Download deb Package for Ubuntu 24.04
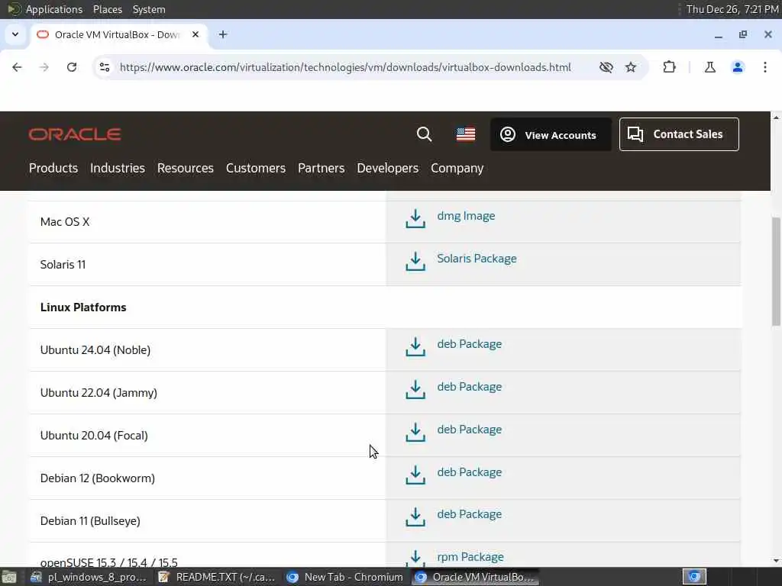The image size is (782, 586). pyautogui.click(x=470, y=344)
